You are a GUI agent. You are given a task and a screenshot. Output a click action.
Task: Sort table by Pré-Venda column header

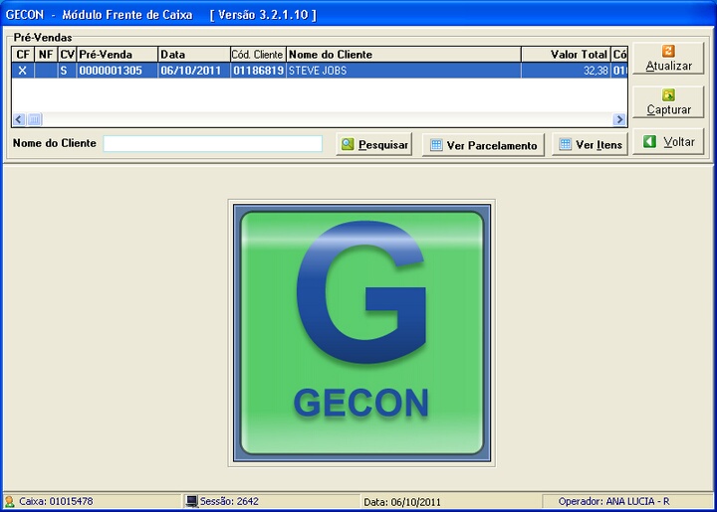pyautogui.click(x=117, y=55)
